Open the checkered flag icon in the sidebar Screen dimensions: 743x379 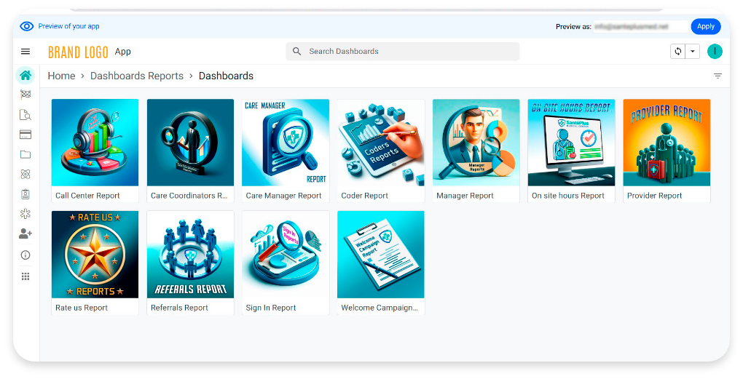[x=25, y=95]
